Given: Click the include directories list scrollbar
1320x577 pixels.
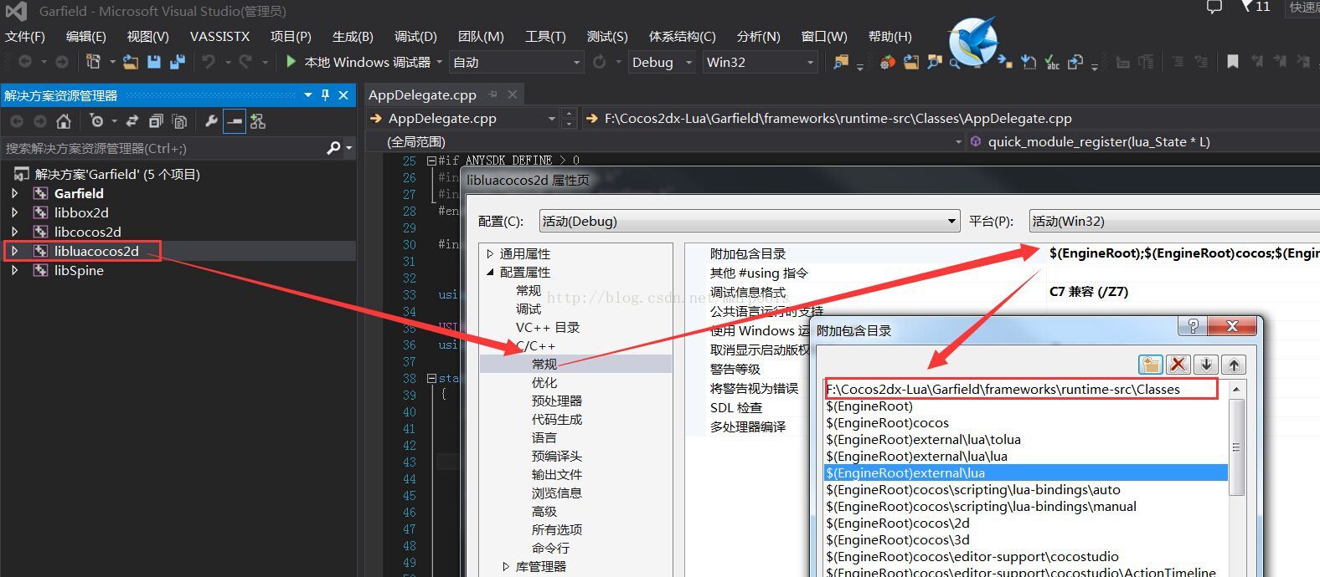Looking at the screenshot, I should point(1236,447).
